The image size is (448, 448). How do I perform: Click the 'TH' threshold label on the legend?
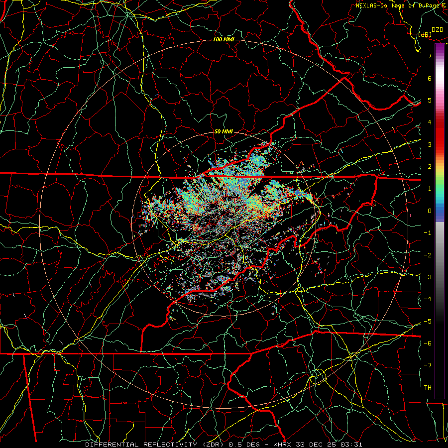428,387
